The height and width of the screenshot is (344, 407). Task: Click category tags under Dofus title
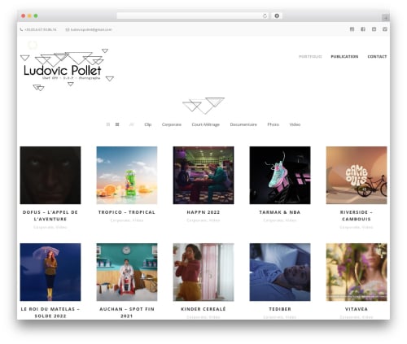pos(50,227)
